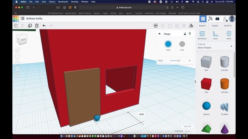Viewport: 248px width, 139px height.
Task: Pick the red Box shape
Action: 206,84
